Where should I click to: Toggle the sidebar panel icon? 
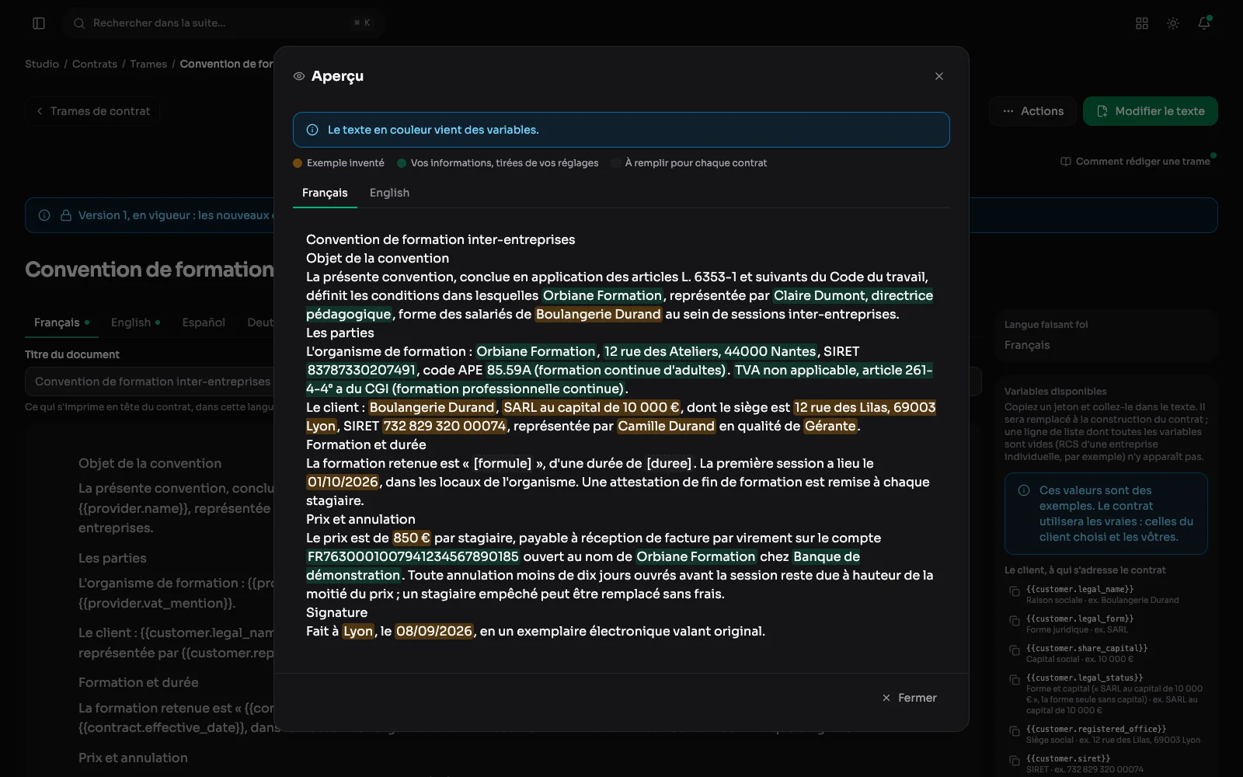point(39,23)
